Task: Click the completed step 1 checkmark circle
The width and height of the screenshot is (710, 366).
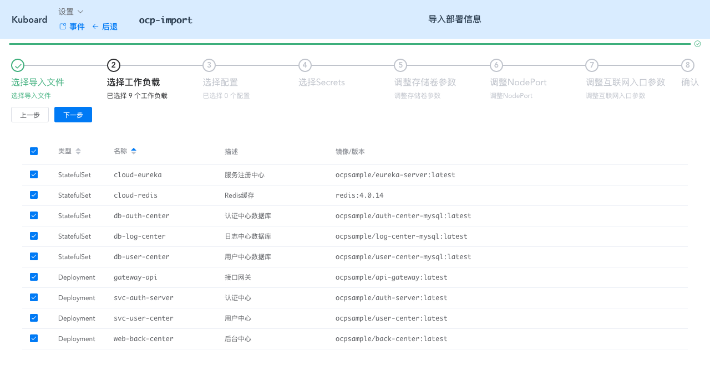Action: point(18,65)
